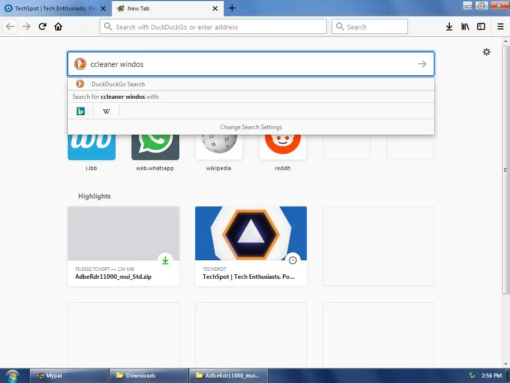Click the FILES02.TCHSPT — 134 MB label
510x383 pixels.
pos(105,269)
